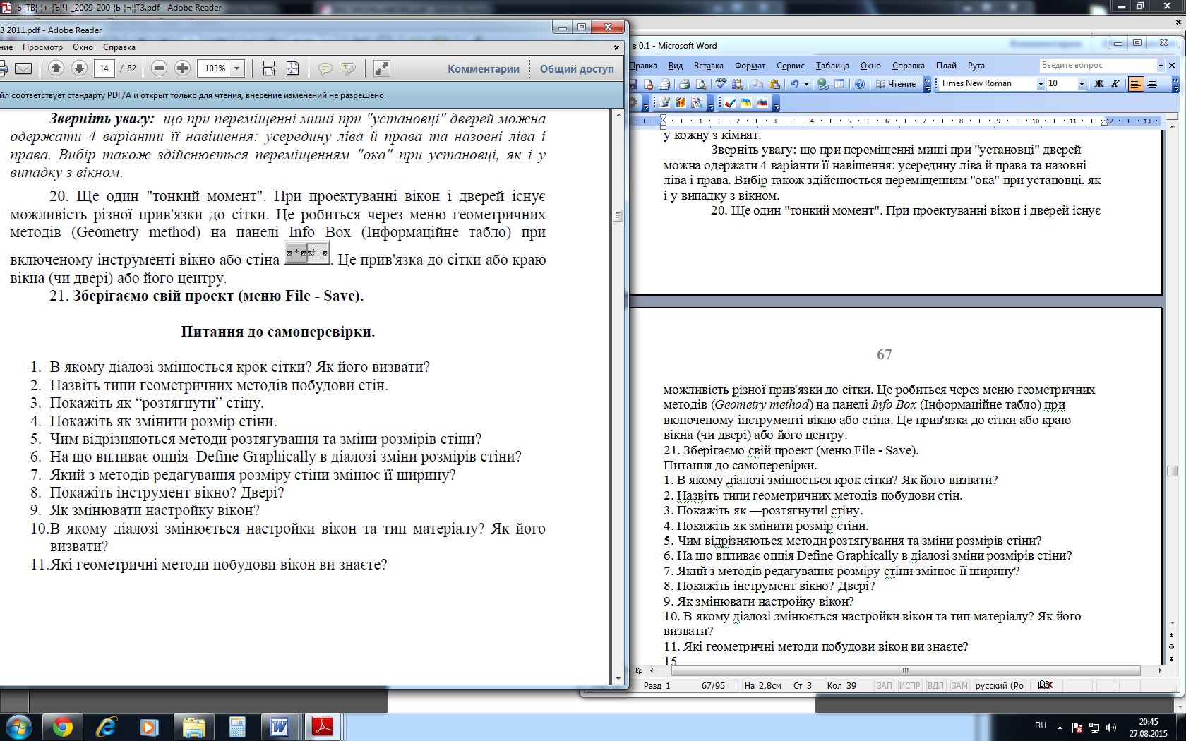Click the fit width icon in Adobe Reader
The width and height of the screenshot is (1186, 741).
(x=268, y=68)
